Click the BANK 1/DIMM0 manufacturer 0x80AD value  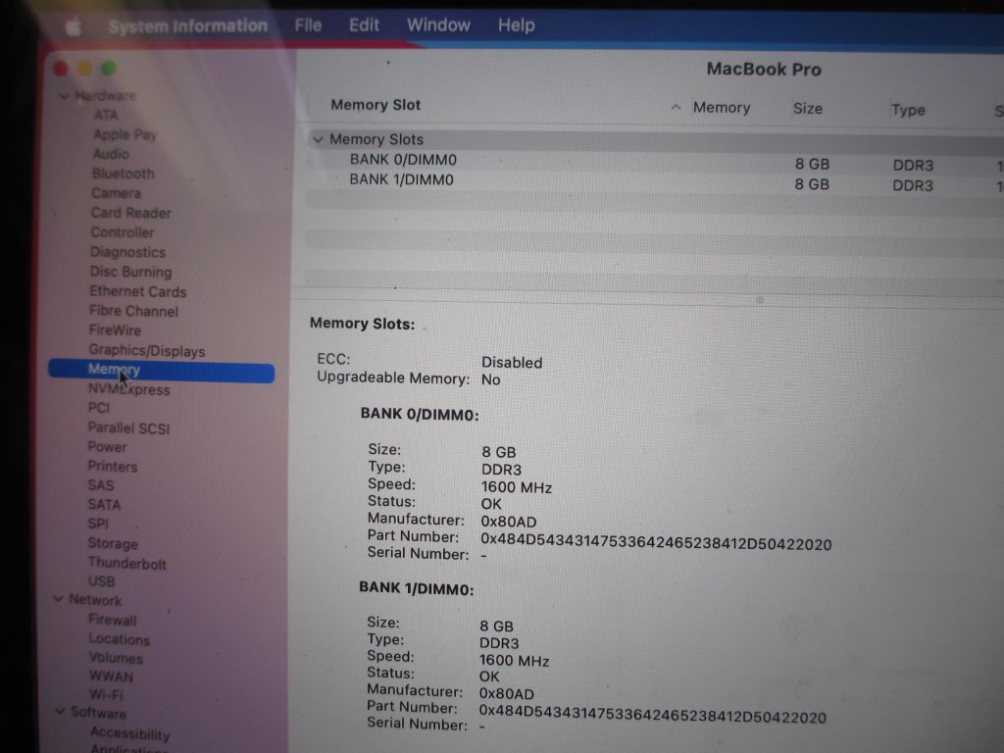(506, 693)
